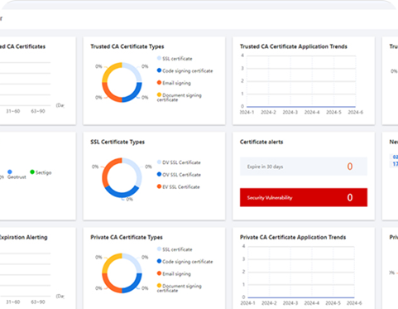Click the Trusted CA Certificate Types card title
Viewport: 398px width, 309px height.
pos(127,46)
